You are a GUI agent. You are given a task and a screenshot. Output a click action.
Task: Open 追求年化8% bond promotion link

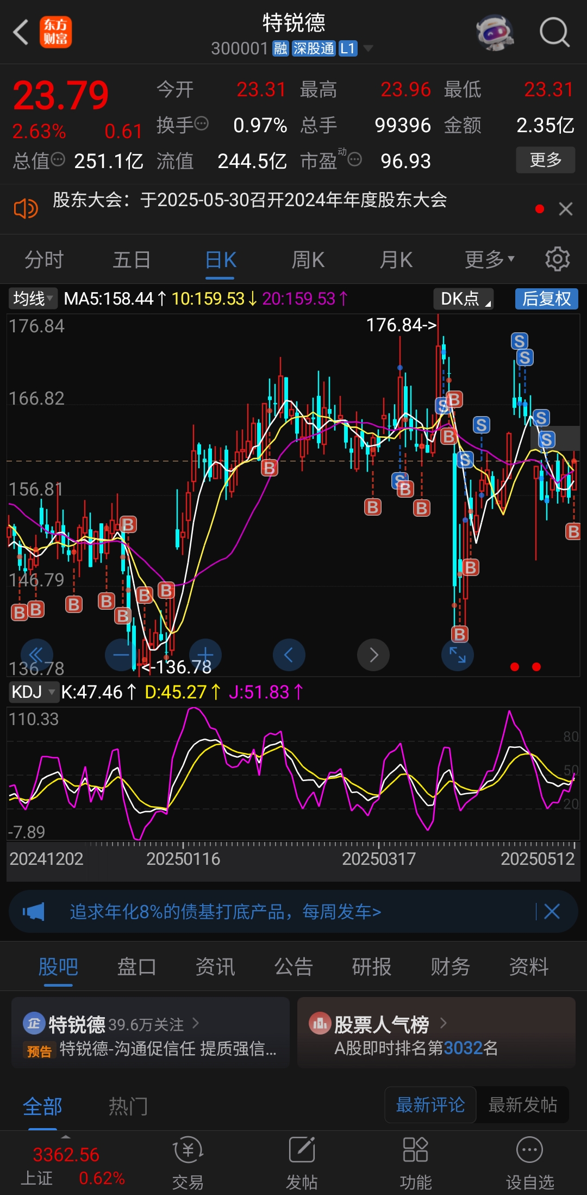coord(226,912)
